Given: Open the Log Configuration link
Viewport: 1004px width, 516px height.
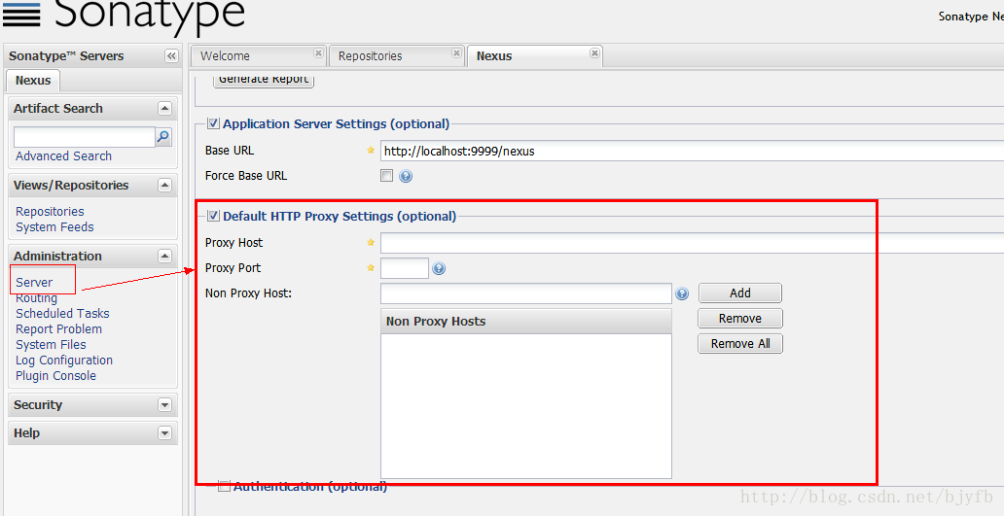Looking at the screenshot, I should click(x=64, y=360).
